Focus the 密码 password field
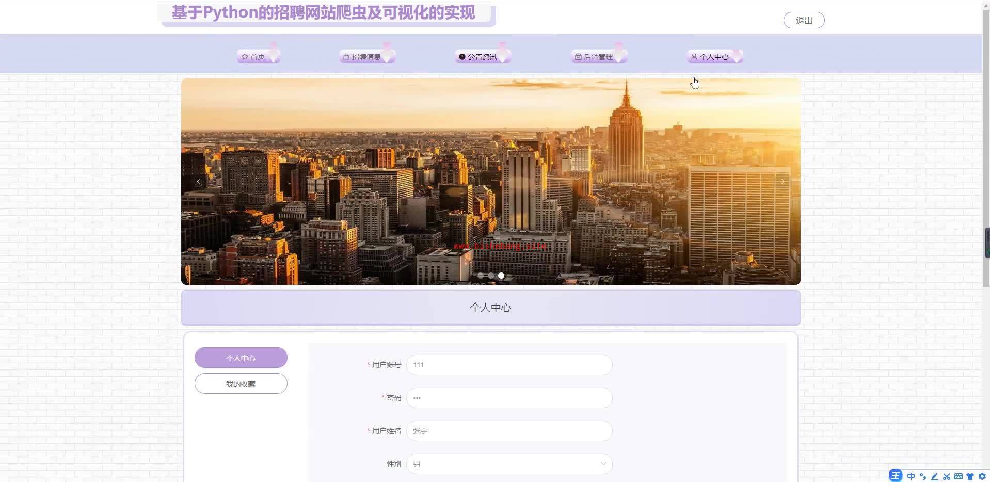 (x=509, y=398)
